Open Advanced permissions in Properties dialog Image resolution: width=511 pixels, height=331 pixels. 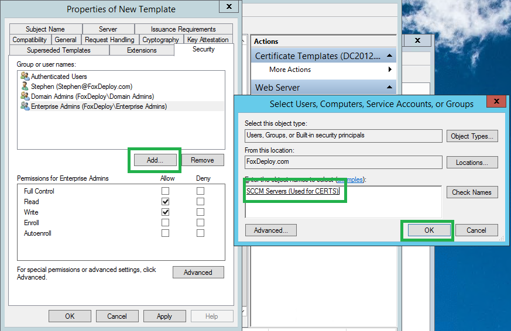(x=198, y=272)
